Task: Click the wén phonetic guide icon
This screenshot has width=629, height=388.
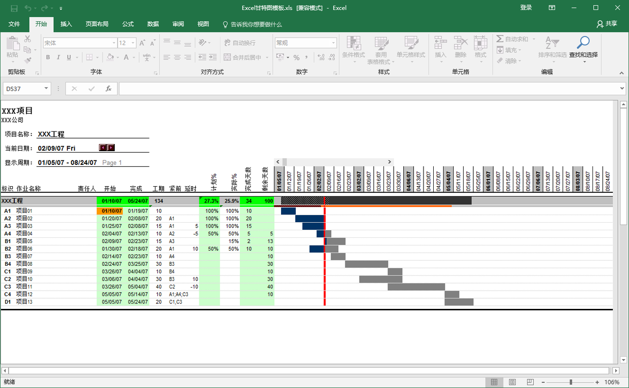Action: [147, 57]
